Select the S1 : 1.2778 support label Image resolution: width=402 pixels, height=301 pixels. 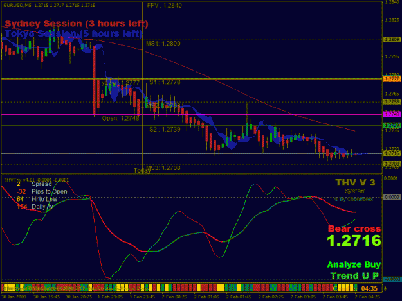(x=165, y=82)
